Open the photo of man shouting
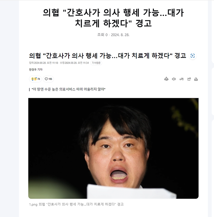 [x=113, y=148]
